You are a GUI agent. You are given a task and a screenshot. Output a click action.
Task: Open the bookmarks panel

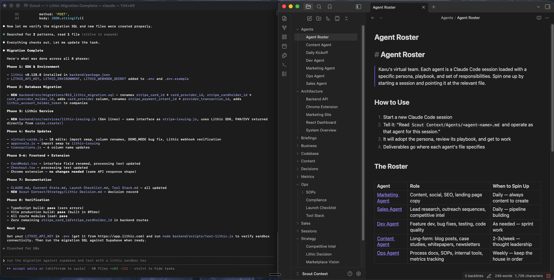(x=330, y=7)
